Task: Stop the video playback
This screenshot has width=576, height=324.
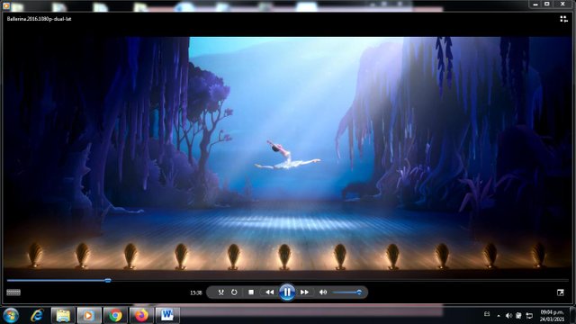Action: tap(251, 292)
